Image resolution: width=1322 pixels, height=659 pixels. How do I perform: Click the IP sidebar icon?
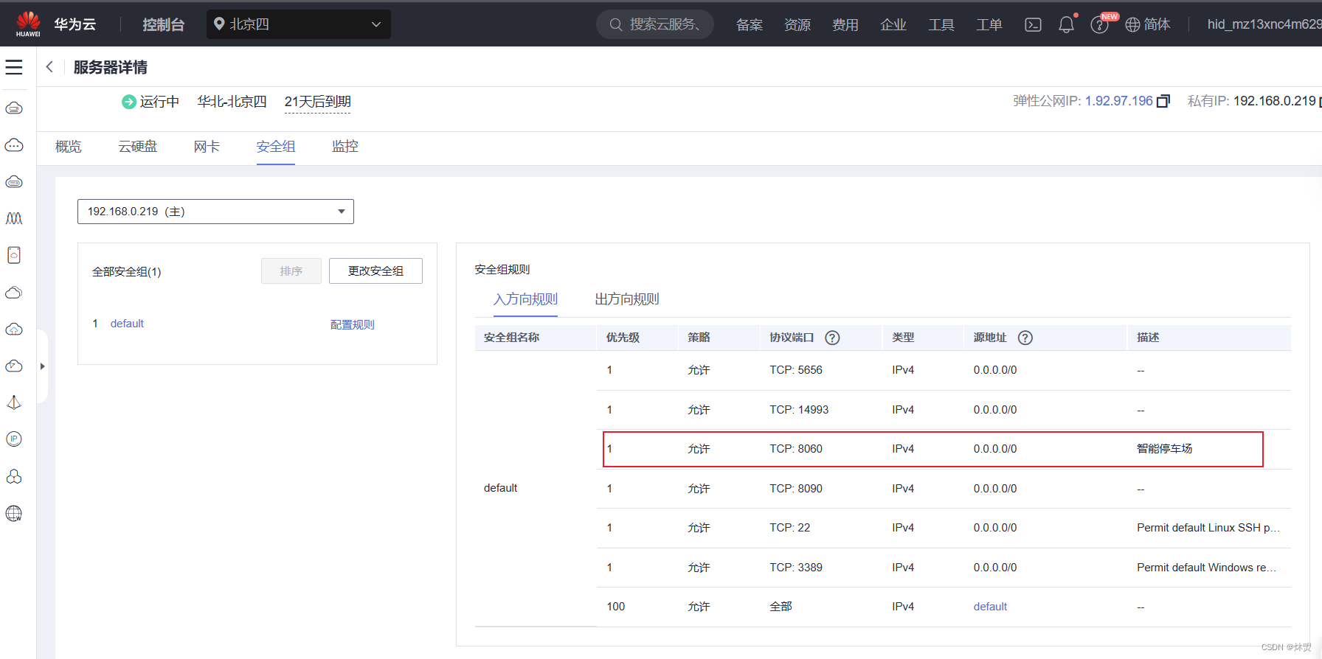[x=14, y=439]
